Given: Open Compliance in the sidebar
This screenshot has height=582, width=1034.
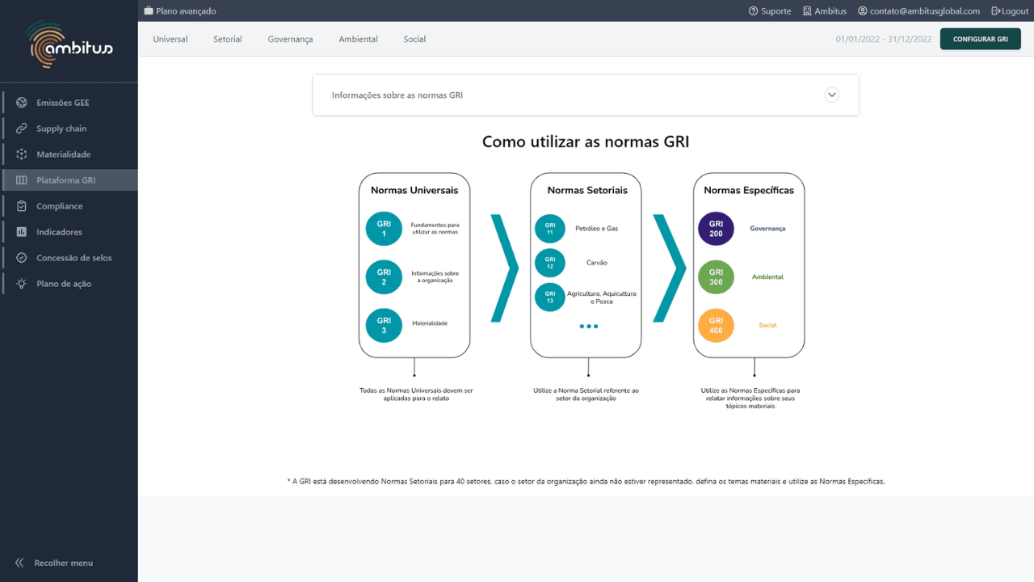Looking at the screenshot, I should point(69,206).
